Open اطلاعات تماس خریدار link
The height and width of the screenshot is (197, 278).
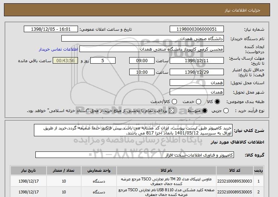click(x=58, y=49)
